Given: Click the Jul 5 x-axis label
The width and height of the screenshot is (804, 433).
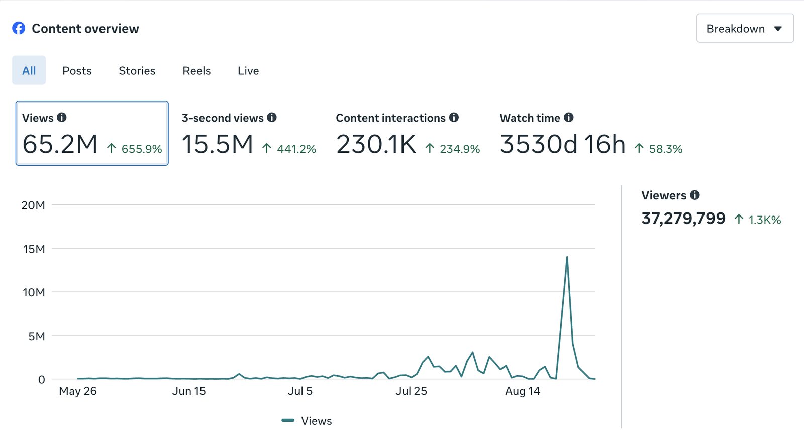Looking at the screenshot, I should click(x=300, y=391).
